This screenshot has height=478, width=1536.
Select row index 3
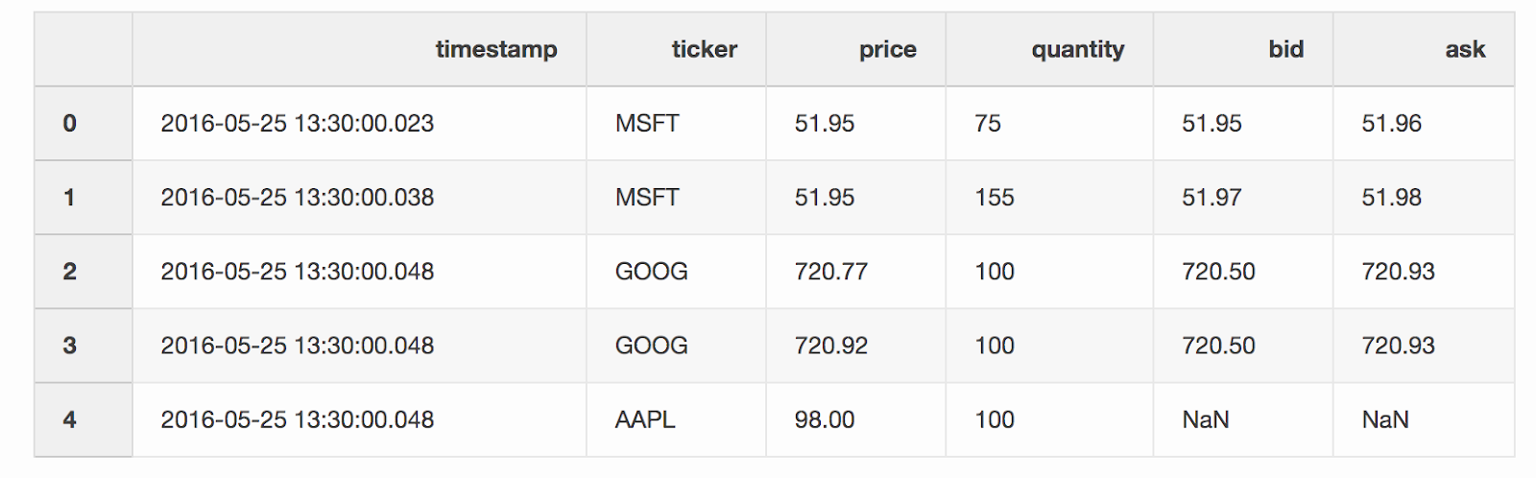coord(69,346)
